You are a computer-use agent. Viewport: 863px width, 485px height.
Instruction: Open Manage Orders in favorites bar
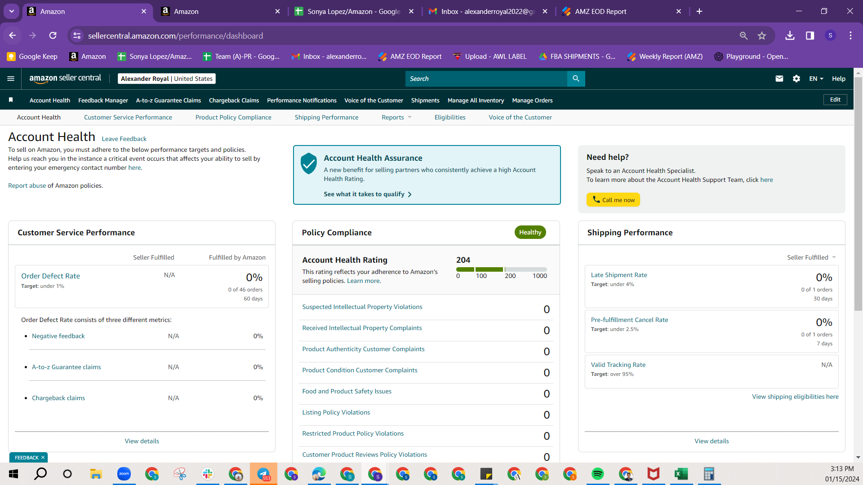(x=532, y=100)
